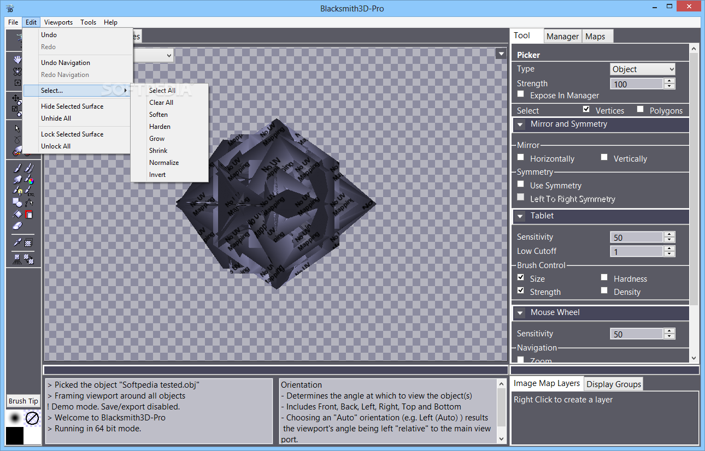The width and height of the screenshot is (705, 451).
Task: Choose the red square outline tool
Action: pos(29,214)
